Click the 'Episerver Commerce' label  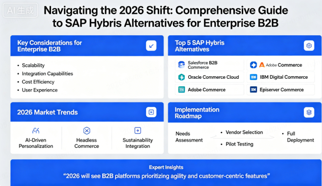click(x=281, y=90)
